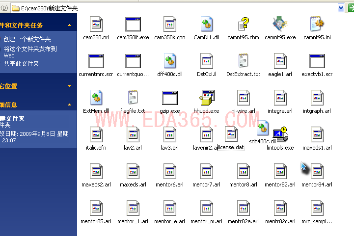The width and height of the screenshot is (354, 236).
Task: Select the camnt95.exe application icon
Action: (280, 24)
